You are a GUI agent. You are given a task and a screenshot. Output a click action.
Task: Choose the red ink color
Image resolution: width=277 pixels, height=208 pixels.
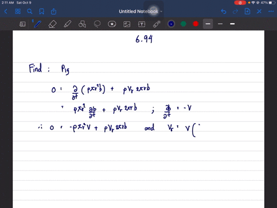coord(196,24)
